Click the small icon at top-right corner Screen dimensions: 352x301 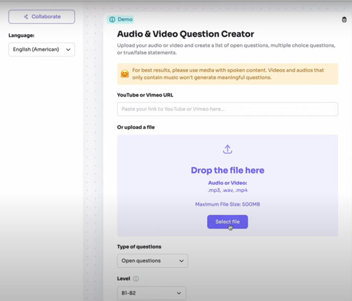pos(345,20)
